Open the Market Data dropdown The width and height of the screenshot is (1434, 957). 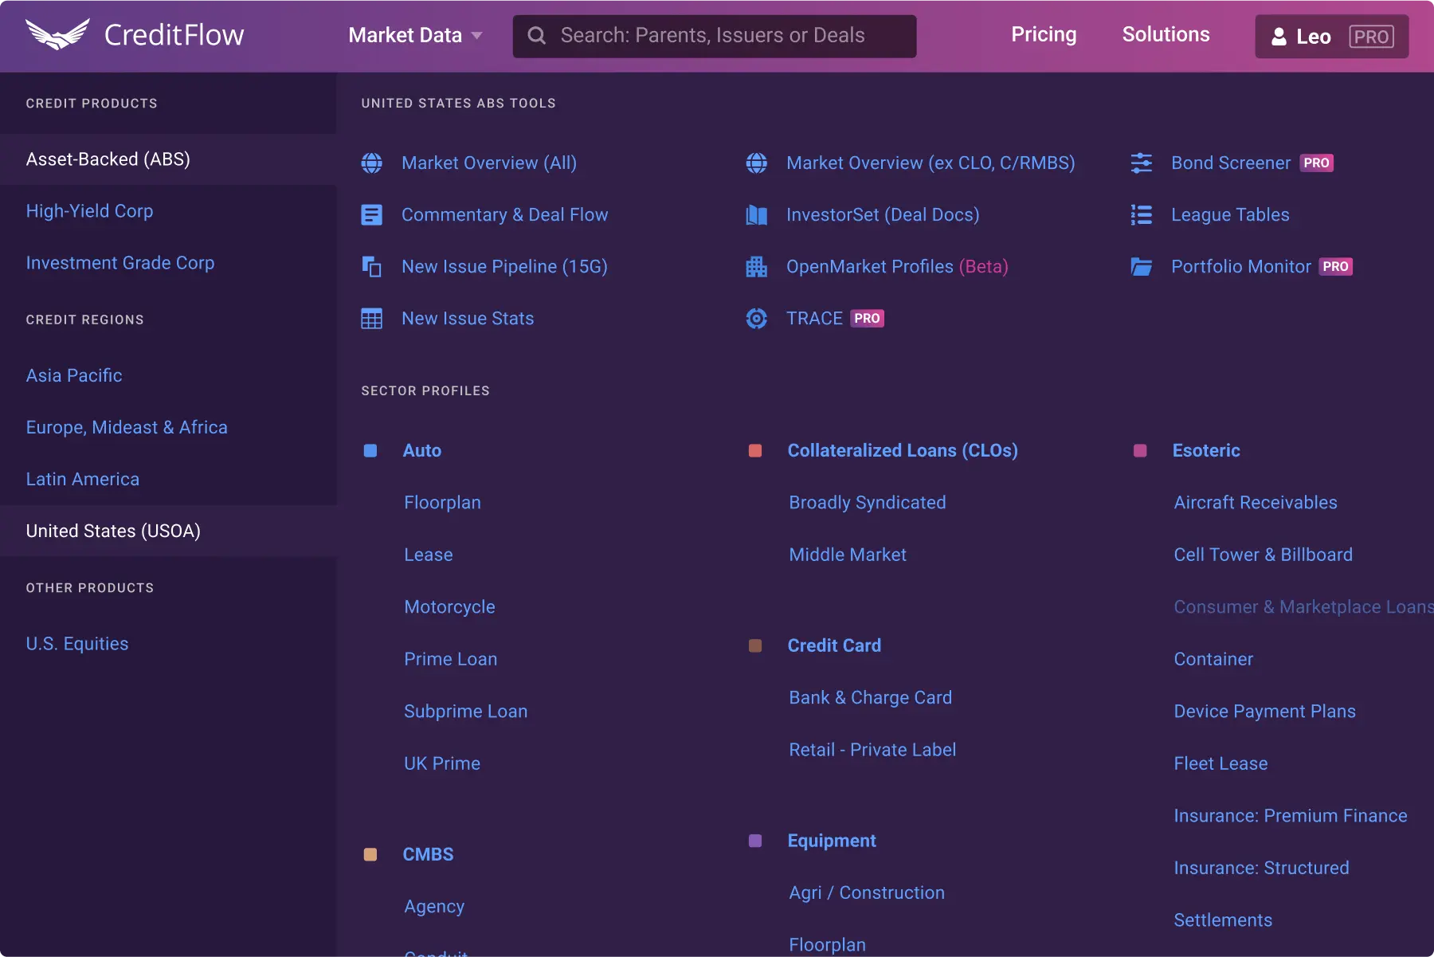coord(414,35)
